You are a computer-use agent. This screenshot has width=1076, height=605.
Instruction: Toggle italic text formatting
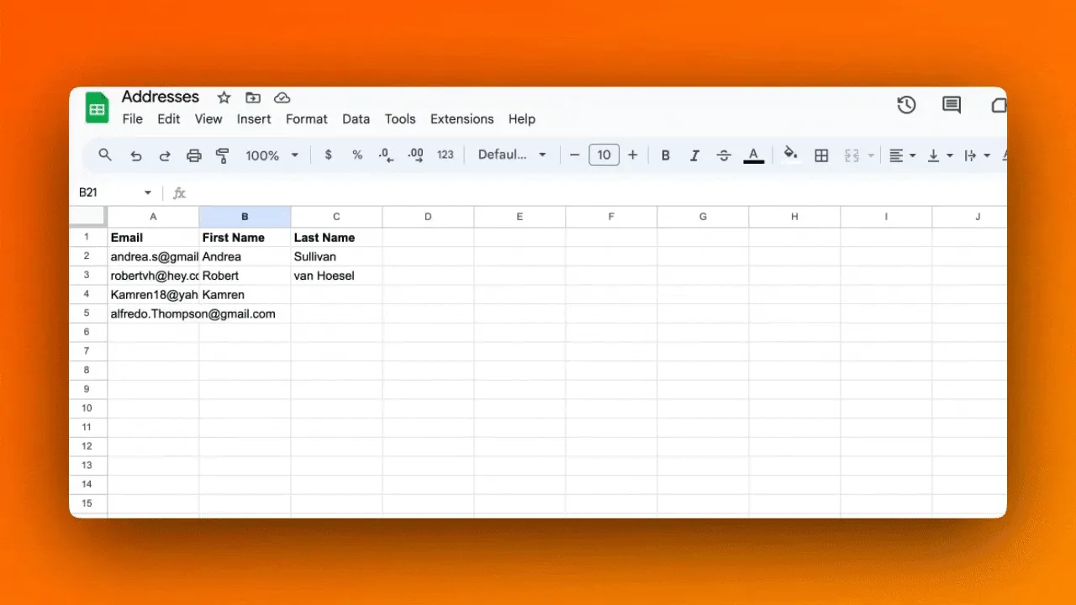[x=694, y=155]
